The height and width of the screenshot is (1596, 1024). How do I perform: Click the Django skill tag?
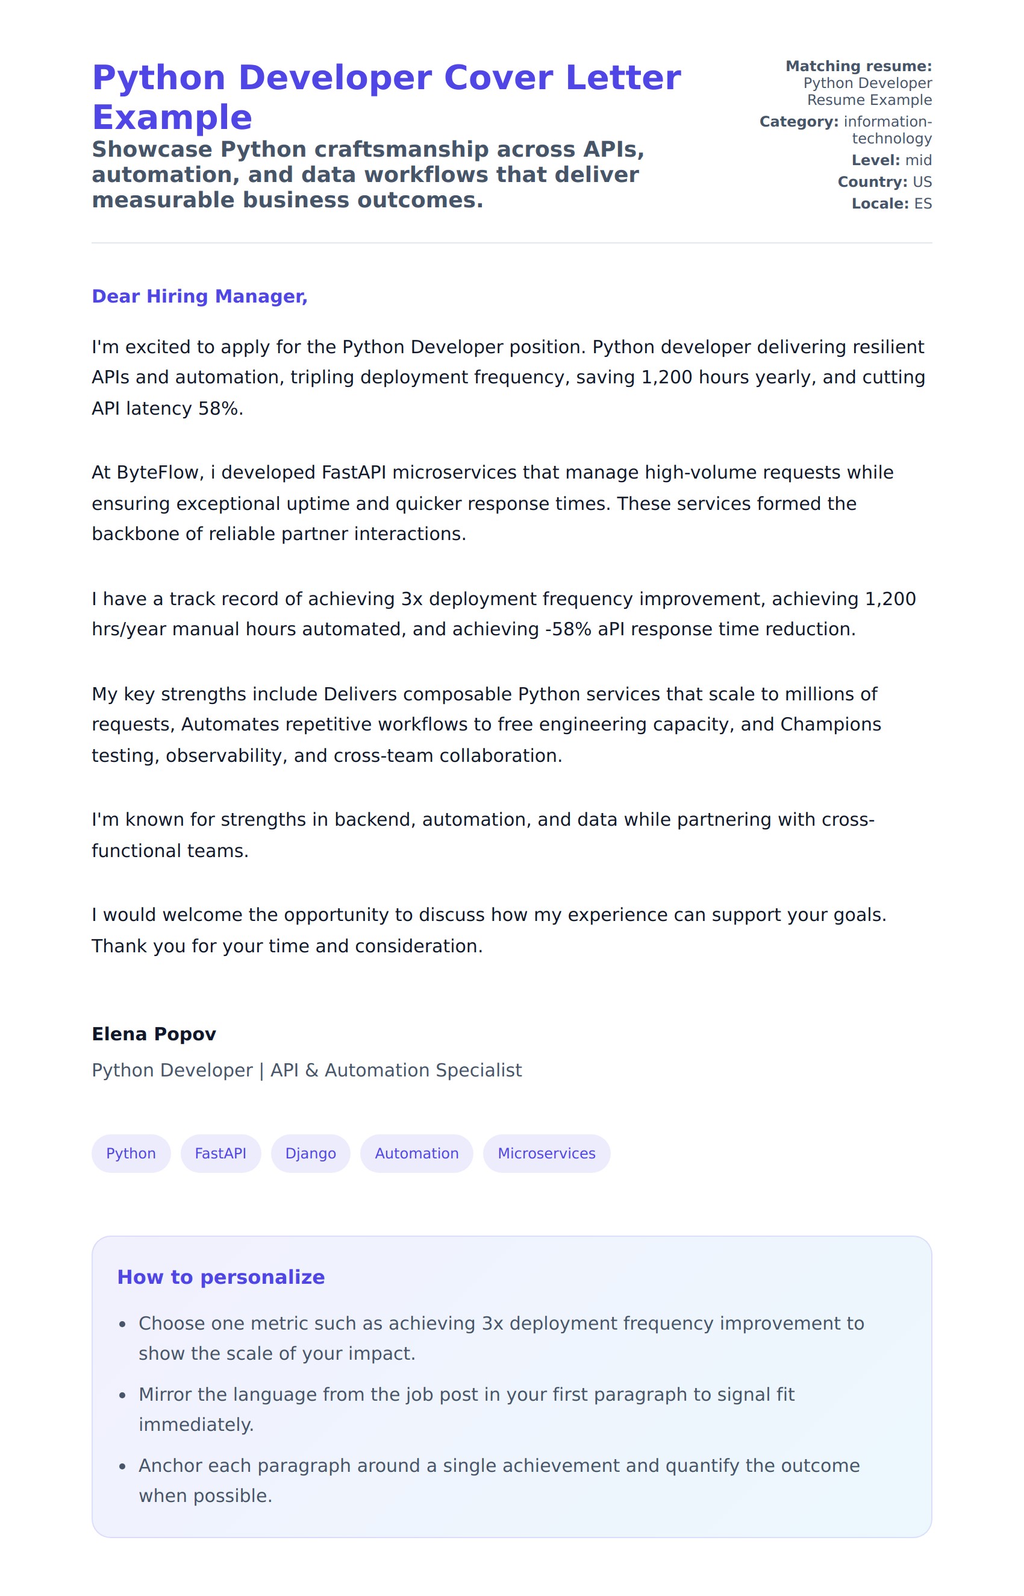tap(311, 1153)
